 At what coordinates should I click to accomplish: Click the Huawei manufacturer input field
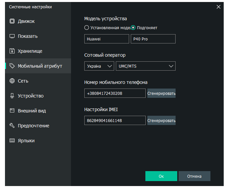[107, 39]
